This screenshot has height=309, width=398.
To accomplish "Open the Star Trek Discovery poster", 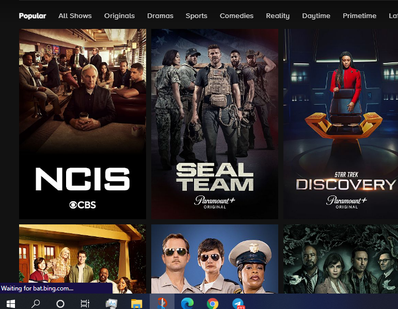I will pos(341,124).
